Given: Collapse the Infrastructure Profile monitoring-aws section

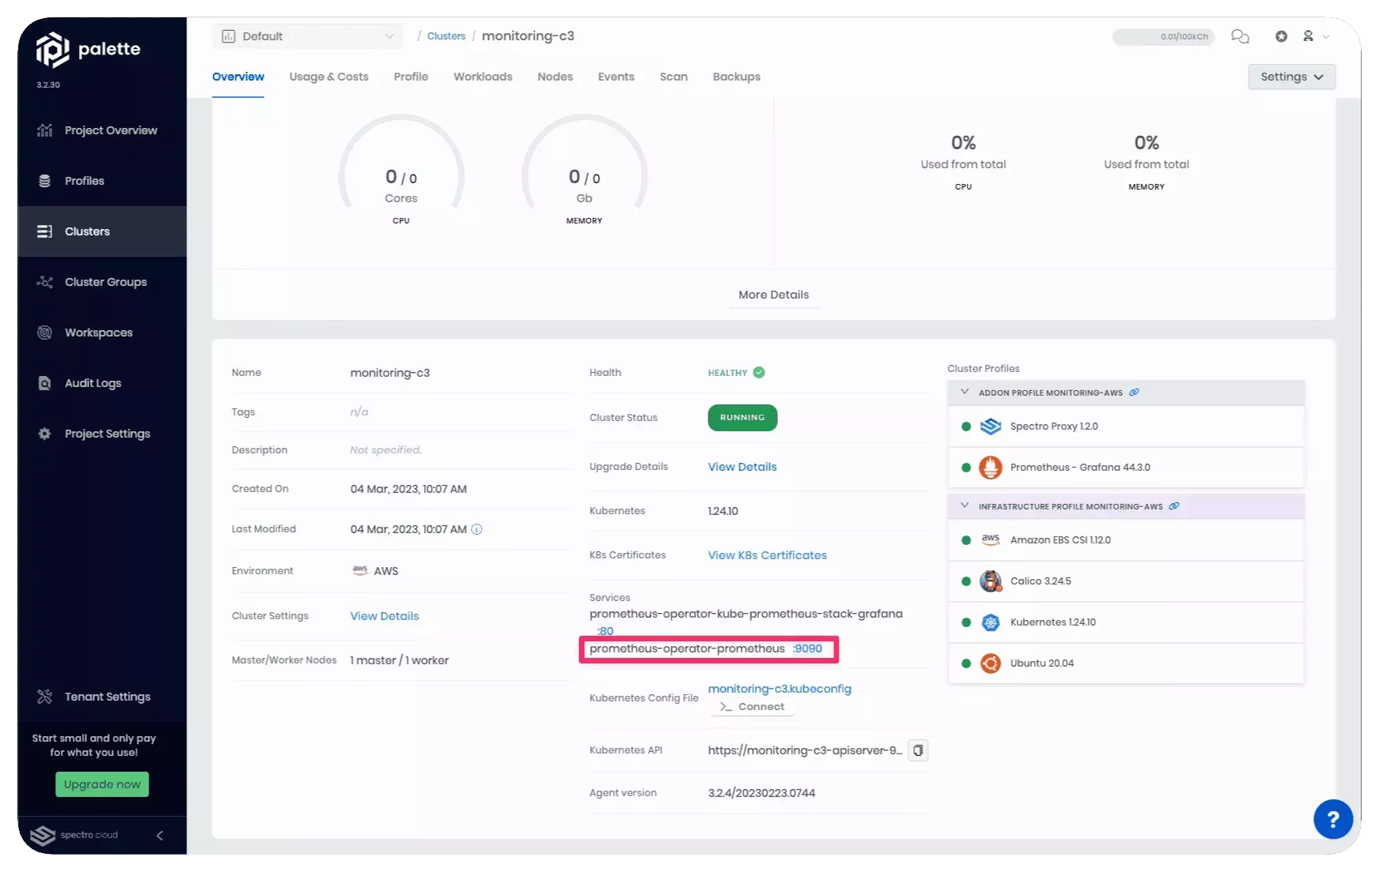Looking at the screenshot, I should 965,506.
